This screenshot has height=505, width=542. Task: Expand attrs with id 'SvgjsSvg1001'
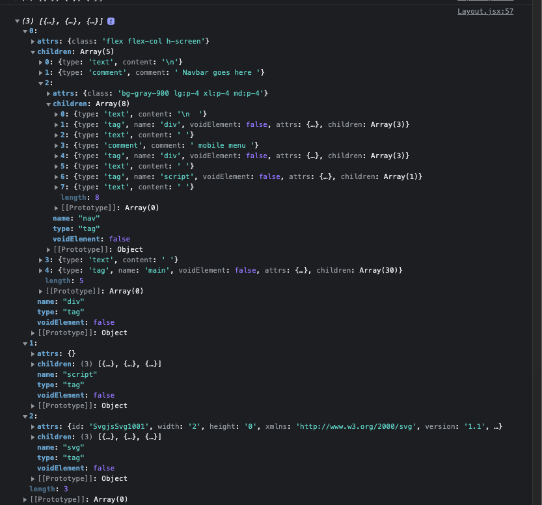point(33,427)
